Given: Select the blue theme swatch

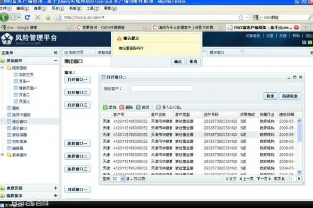Looking at the screenshot, I should click(304, 42).
